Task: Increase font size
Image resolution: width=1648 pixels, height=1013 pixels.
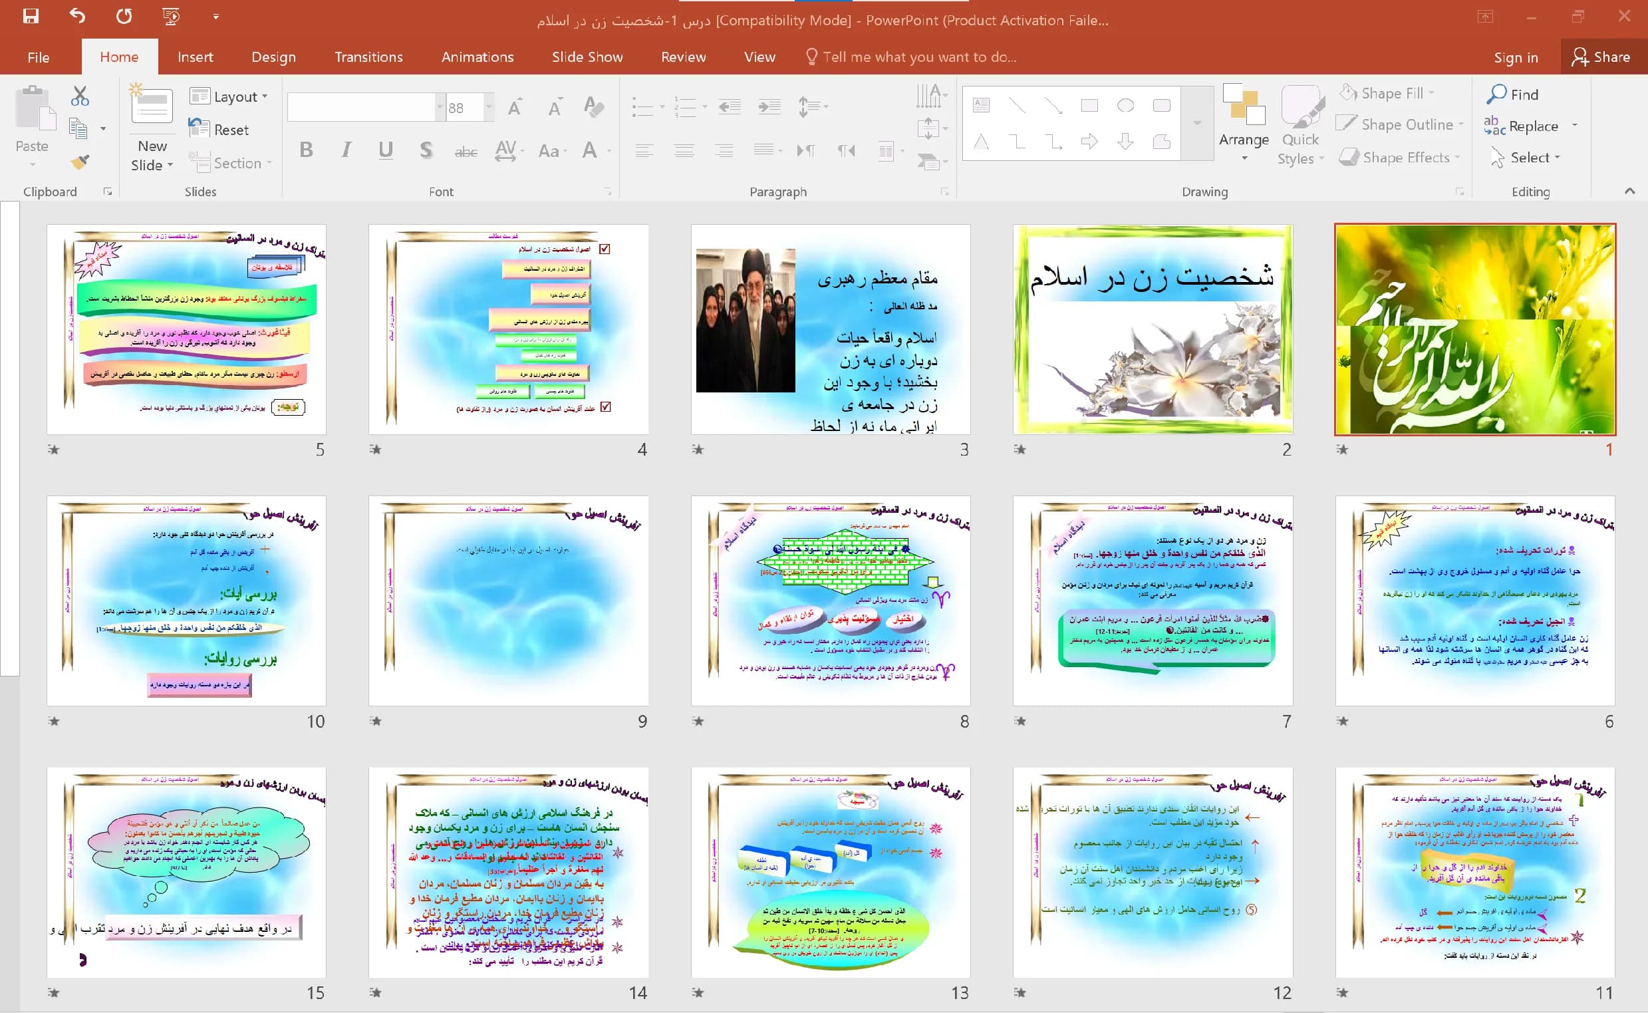Action: click(515, 107)
